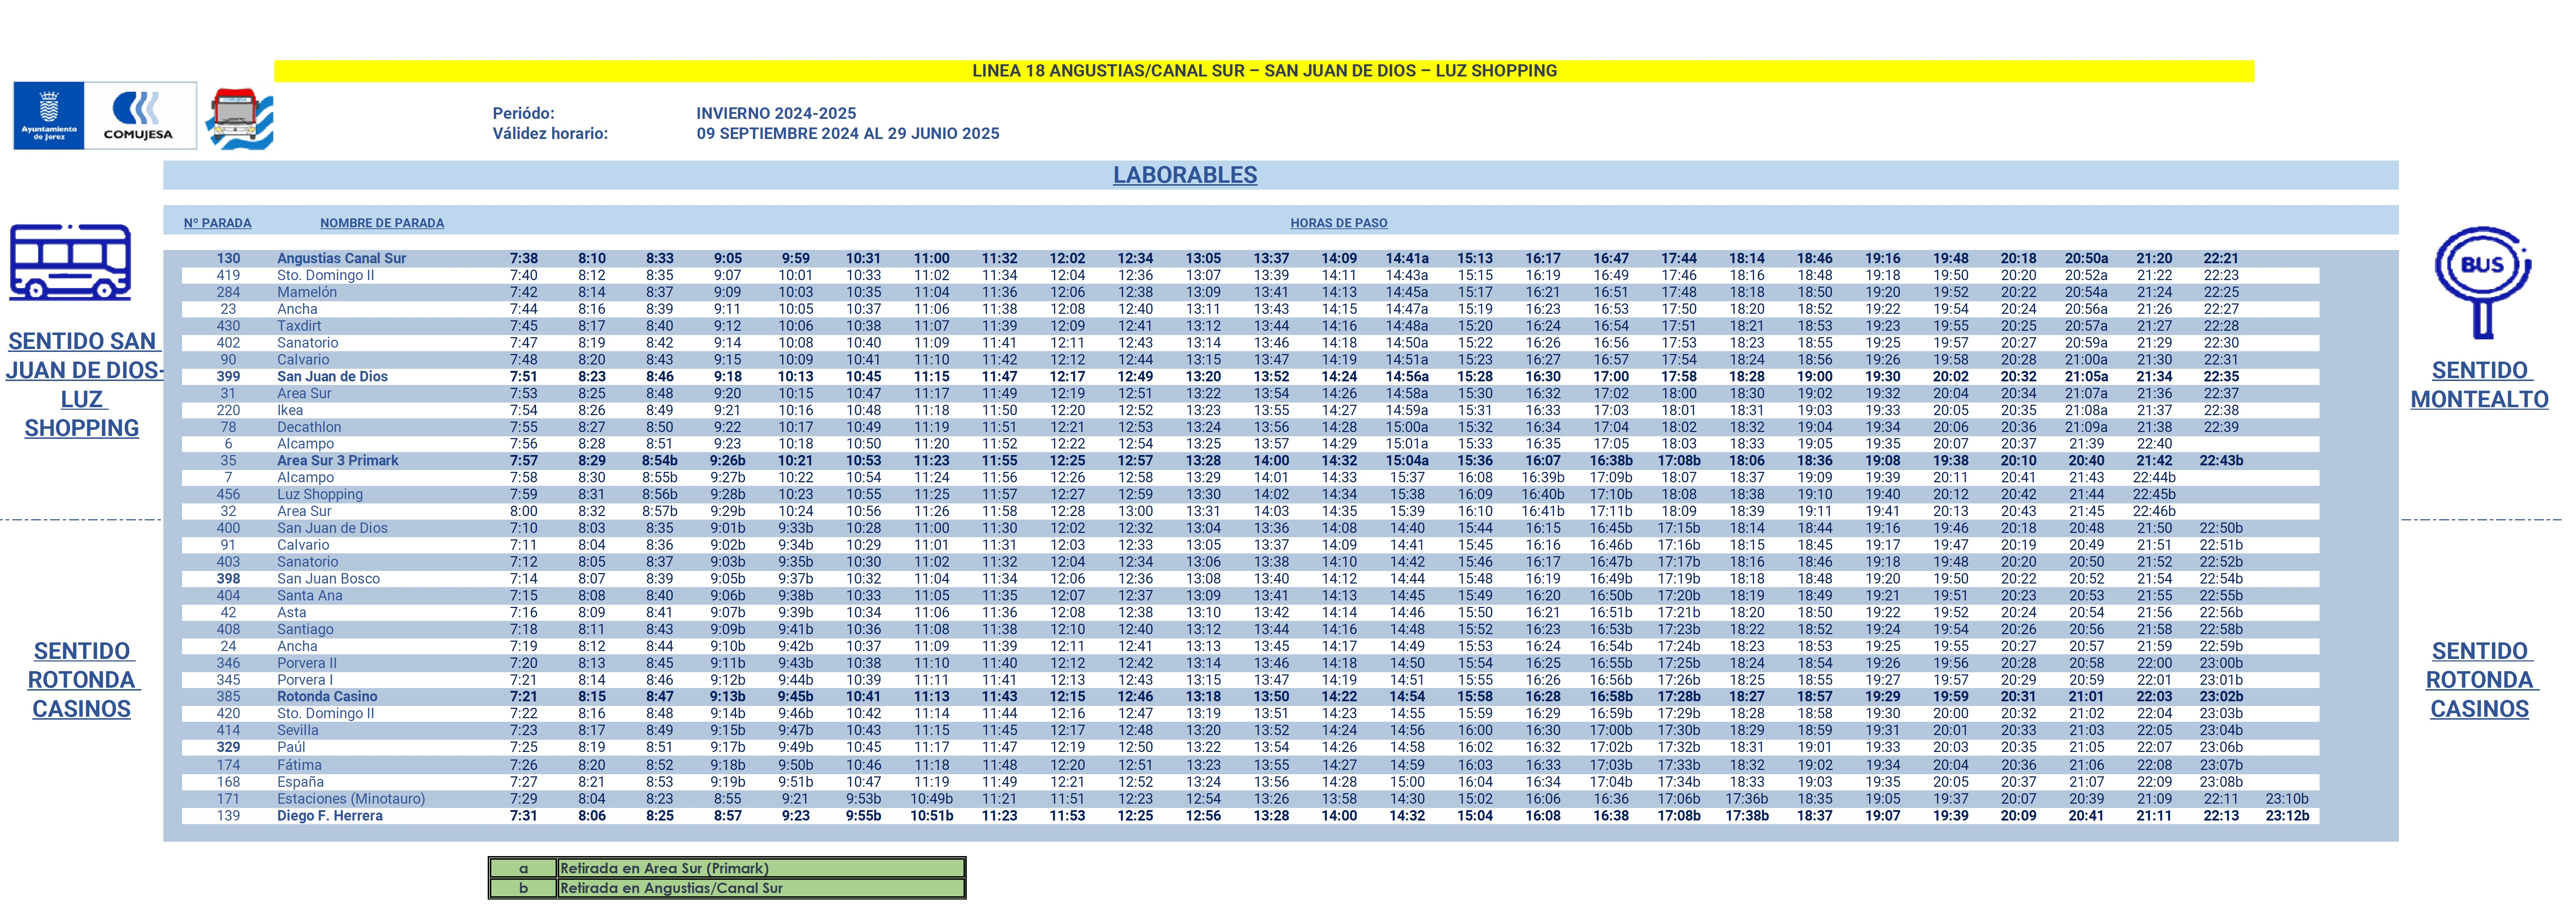The image size is (2576, 906).
Task: Click 23:12b time in Diego F. Herrera row
Action: 2287,816
